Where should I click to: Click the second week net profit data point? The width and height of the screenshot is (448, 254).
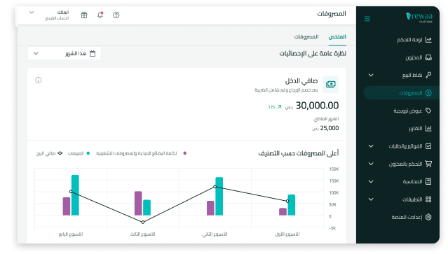(215, 187)
